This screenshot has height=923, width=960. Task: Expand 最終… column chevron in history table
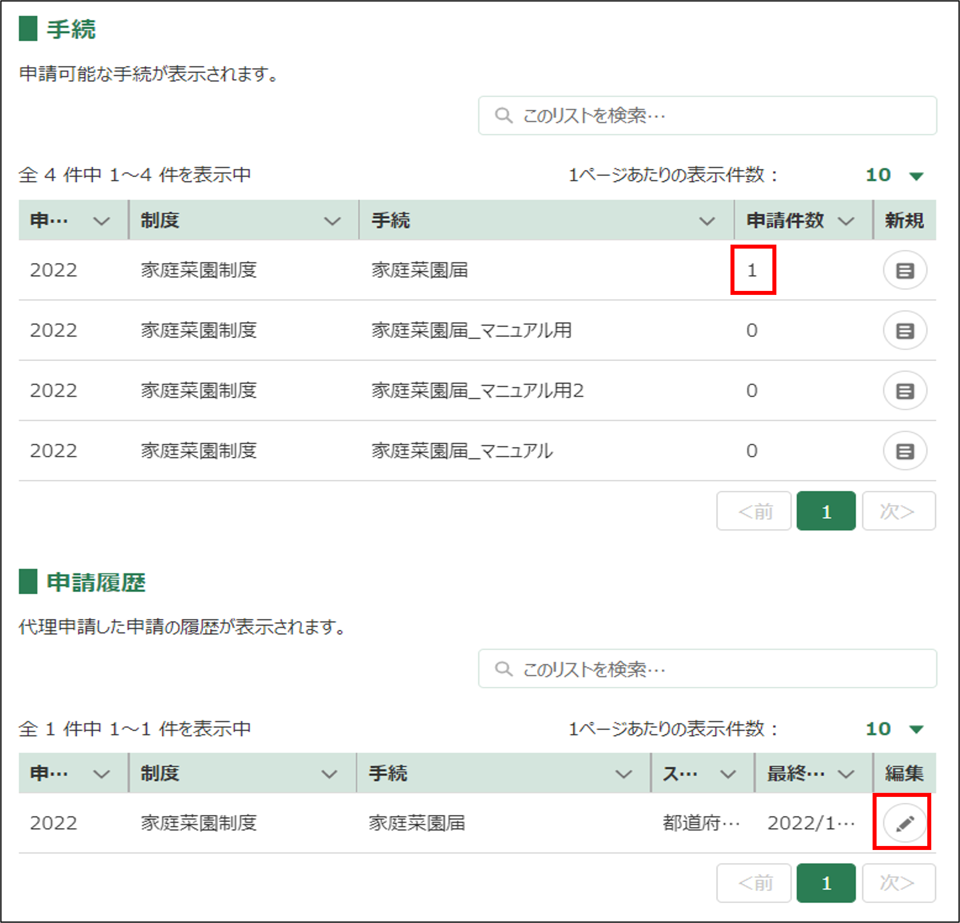[x=846, y=775]
